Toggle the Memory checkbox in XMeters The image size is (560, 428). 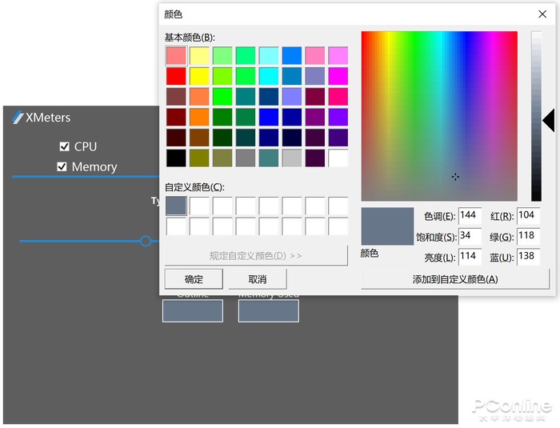coord(62,166)
